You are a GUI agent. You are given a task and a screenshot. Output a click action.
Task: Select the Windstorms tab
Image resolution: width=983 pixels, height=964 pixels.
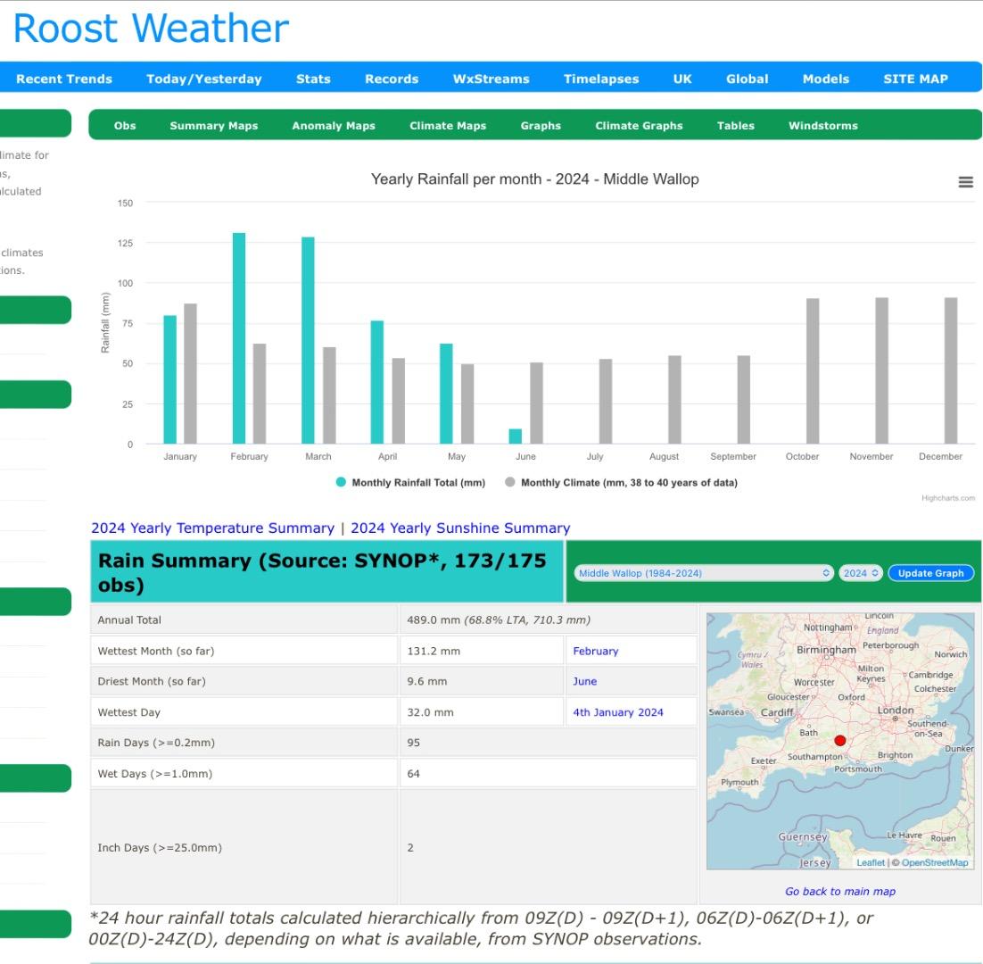pos(822,126)
